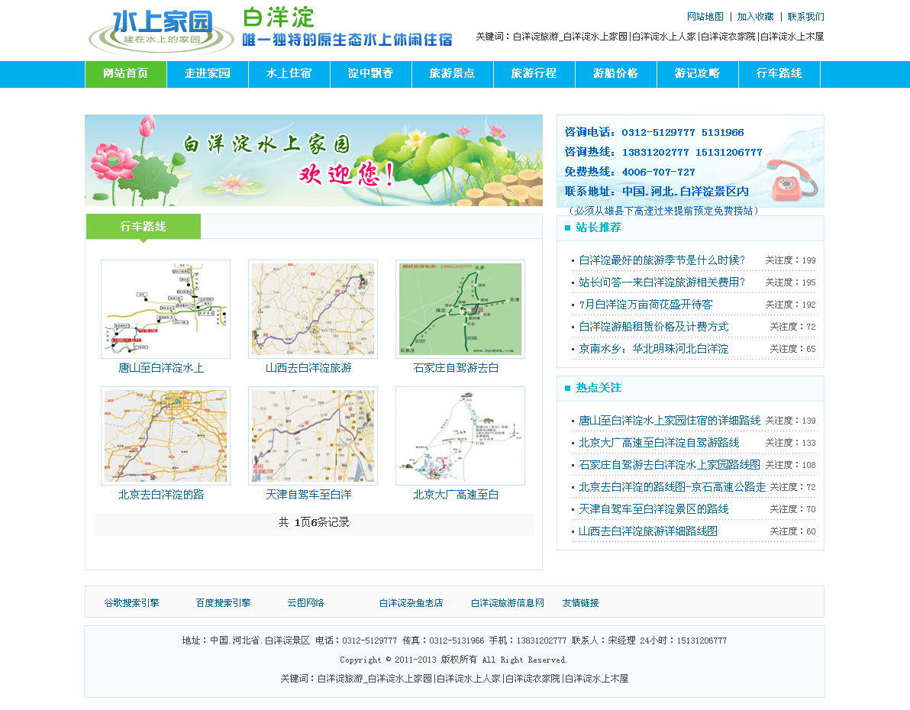Select 游船价格 in the navigation bar
The height and width of the screenshot is (710, 910).
pos(616,74)
